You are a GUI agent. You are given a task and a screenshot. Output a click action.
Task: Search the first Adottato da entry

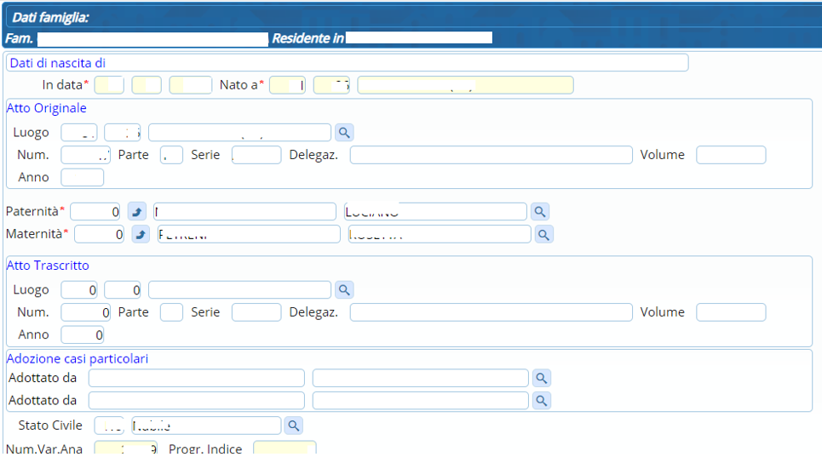coord(540,379)
